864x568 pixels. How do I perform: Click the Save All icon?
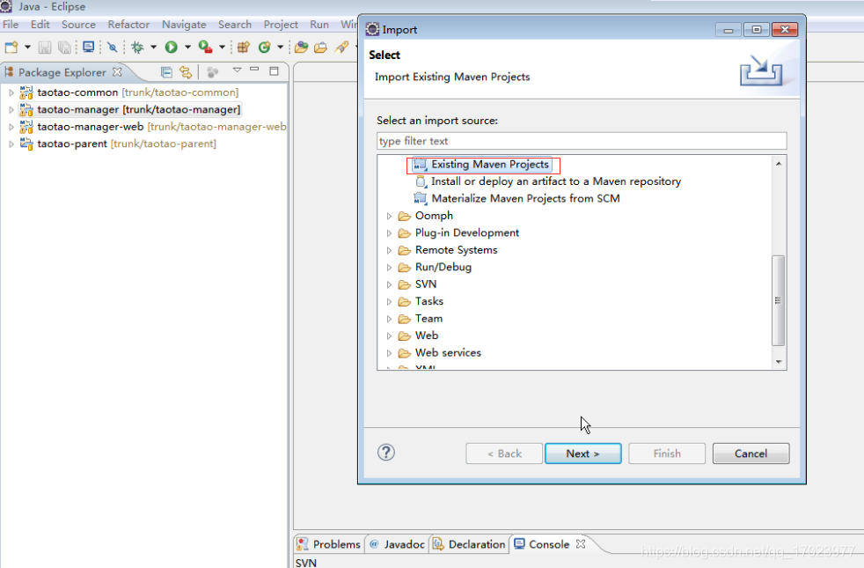(x=64, y=48)
